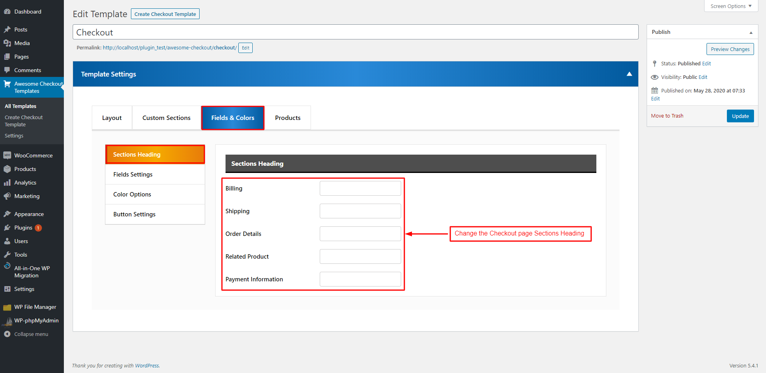The image size is (766, 373).
Task: Open the Products tab in Template Settings
Action: point(288,118)
